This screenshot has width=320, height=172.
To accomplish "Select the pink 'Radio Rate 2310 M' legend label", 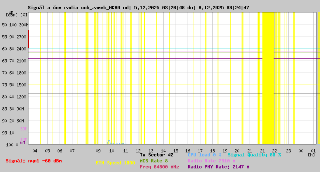I will [211, 161].
